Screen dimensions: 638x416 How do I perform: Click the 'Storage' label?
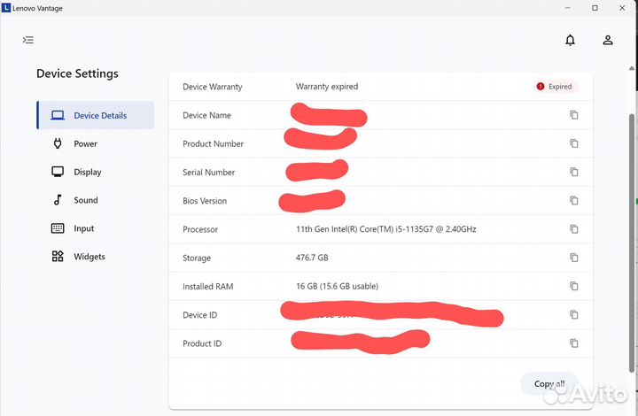tap(197, 258)
